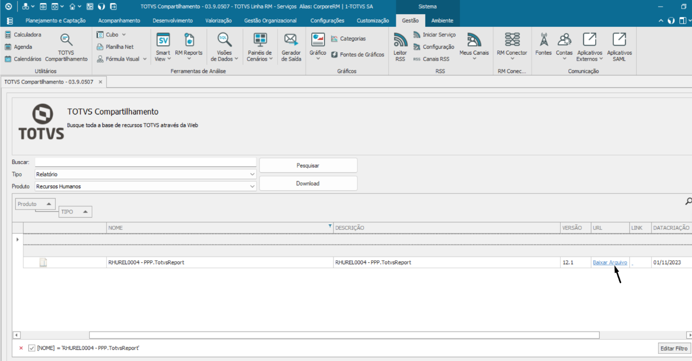Toggle the NOME filter checkbox

(31, 348)
